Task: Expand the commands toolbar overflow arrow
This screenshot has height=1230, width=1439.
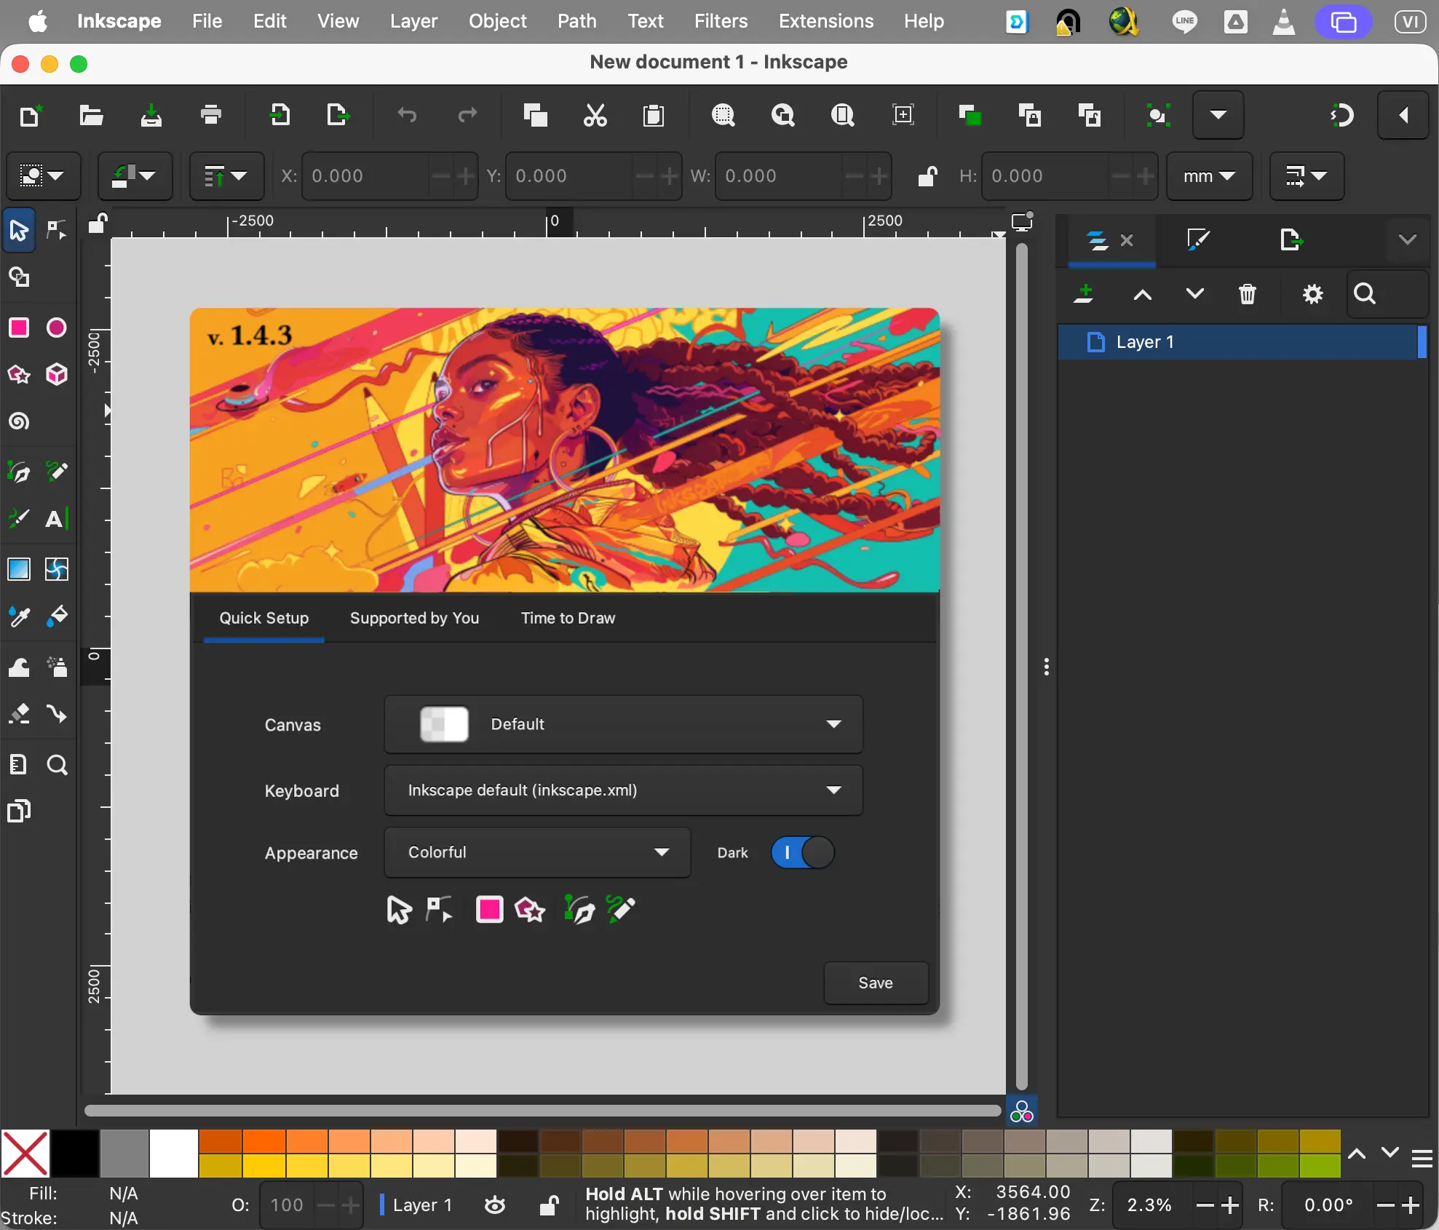Action: point(1218,115)
